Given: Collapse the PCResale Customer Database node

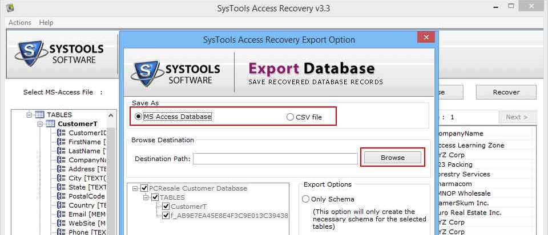Looking at the screenshot, I should click(135, 188).
